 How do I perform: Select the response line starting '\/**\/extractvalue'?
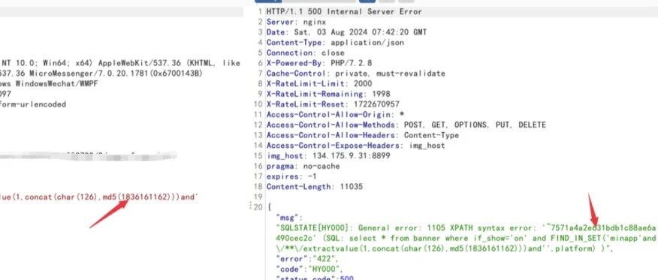point(445,248)
